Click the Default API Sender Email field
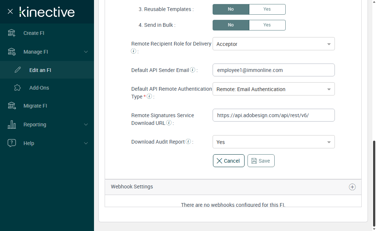Viewport: 376px width, 231px height. click(x=274, y=70)
